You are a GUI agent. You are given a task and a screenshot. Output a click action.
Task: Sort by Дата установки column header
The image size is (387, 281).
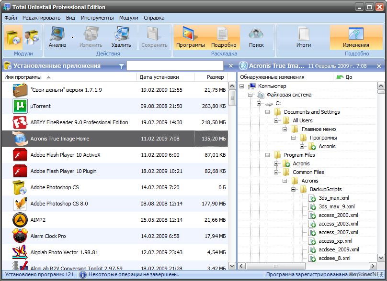(x=165, y=77)
